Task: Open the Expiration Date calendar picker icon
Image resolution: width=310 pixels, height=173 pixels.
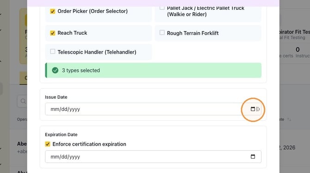Action: pos(253,157)
